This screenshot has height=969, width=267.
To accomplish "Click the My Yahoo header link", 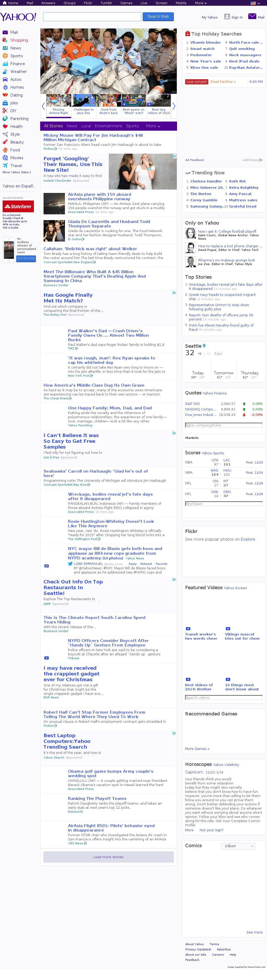I will point(209,17).
